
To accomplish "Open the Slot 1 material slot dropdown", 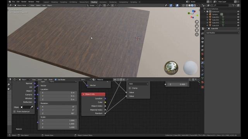I will (86, 80).
